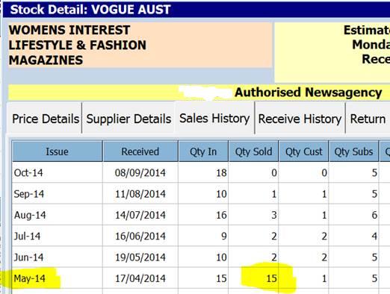Screen dimensions: 390x294
Task: Open the partially visible Return tab
Action: (x=368, y=119)
